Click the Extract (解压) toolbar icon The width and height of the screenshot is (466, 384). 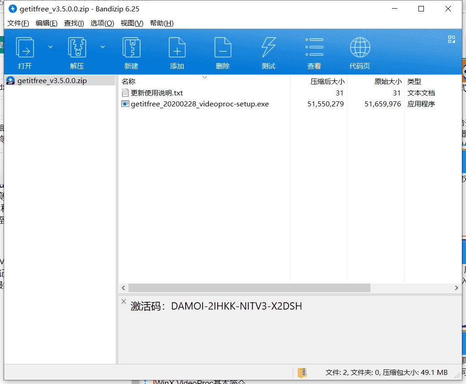(77, 47)
